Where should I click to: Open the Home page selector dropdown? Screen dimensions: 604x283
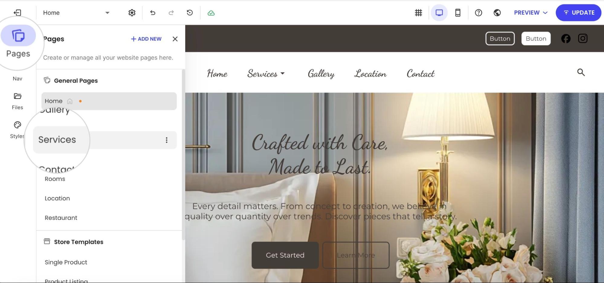76,13
